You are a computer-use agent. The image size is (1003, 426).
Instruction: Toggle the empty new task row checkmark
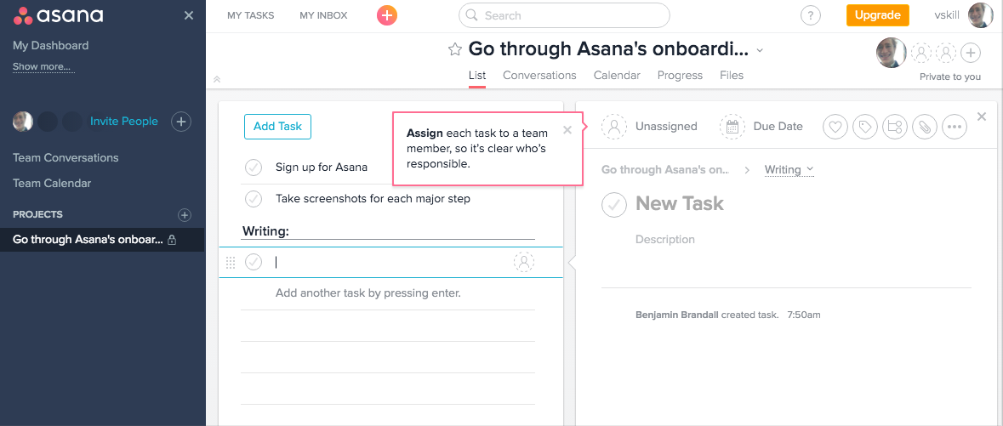254,262
